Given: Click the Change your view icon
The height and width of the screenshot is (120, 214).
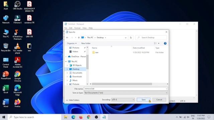Looking at the screenshot, I should click(x=155, y=43).
